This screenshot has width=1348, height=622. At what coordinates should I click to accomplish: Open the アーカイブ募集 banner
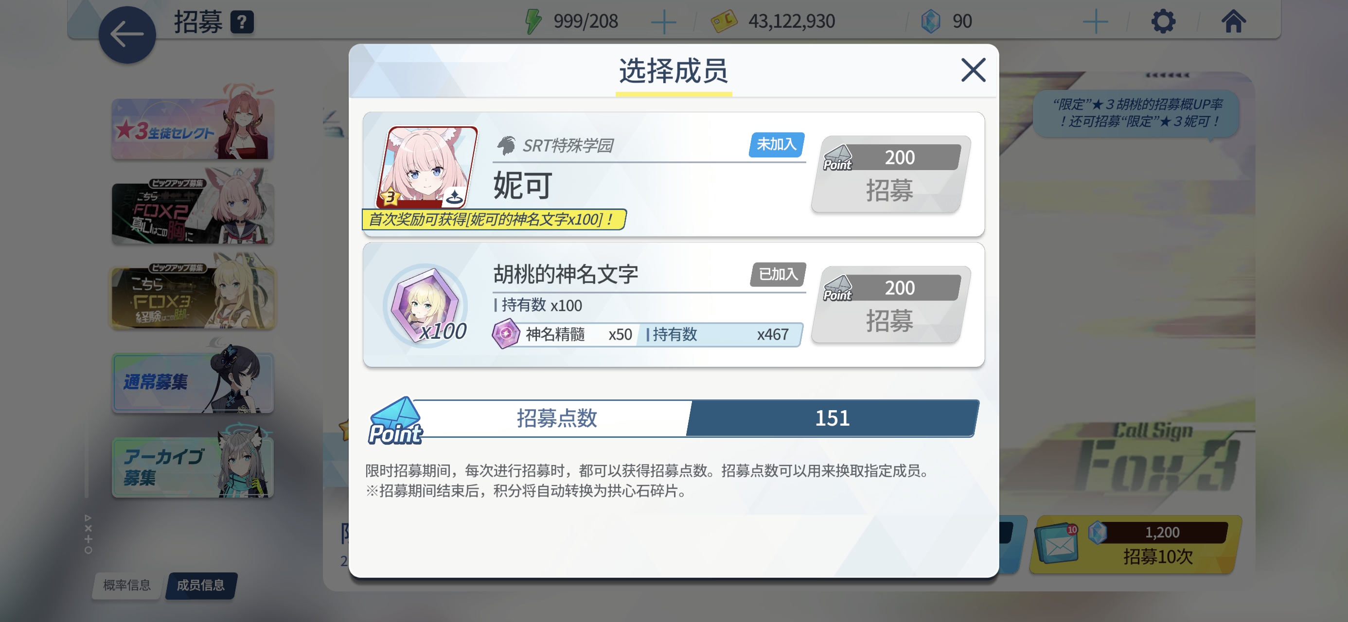(x=193, y=465)
